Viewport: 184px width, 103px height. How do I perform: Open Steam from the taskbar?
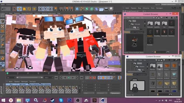pos(53,100)
